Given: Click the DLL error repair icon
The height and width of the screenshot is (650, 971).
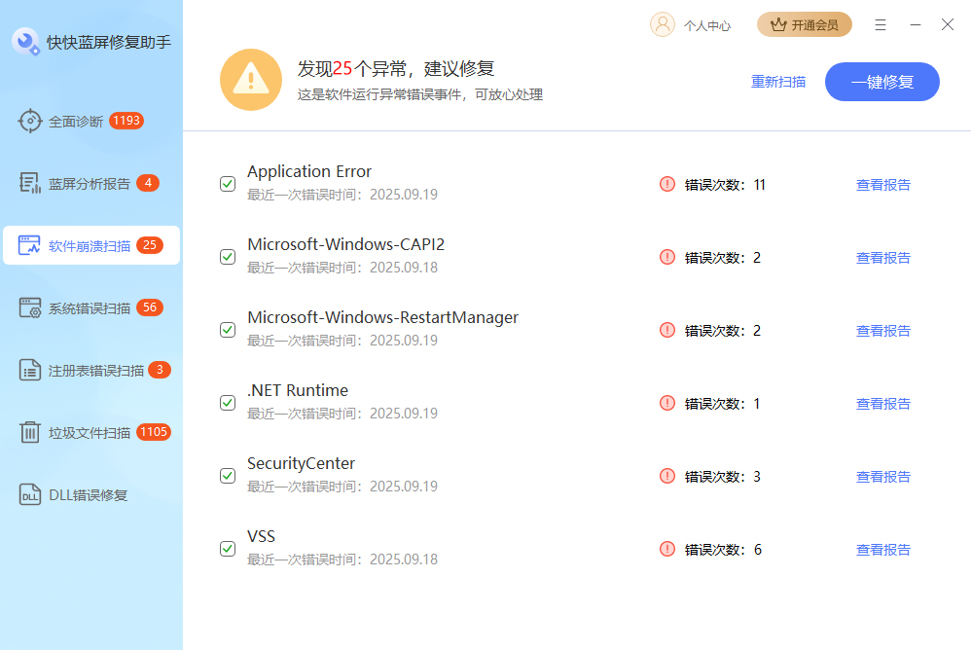Looking at the screenshot, I should tap(30, 495).
